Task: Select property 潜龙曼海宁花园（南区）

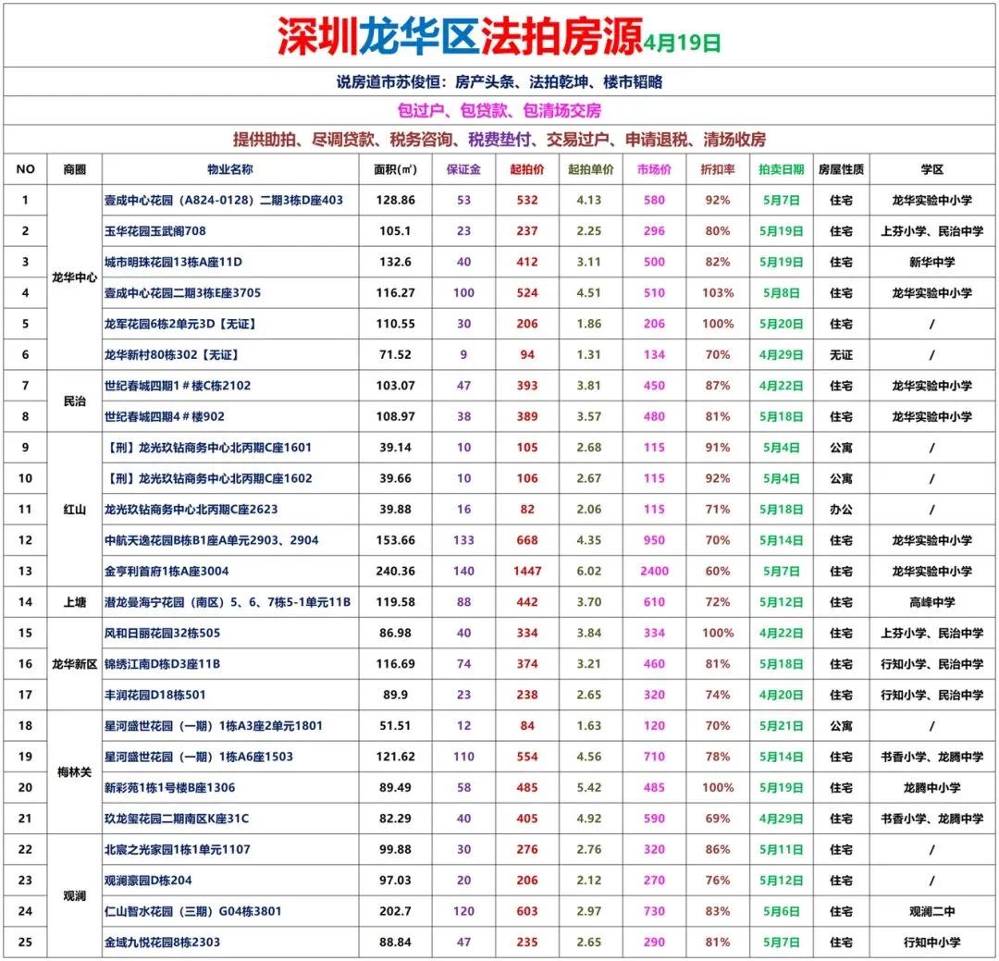Action: (x=228, y=601)
